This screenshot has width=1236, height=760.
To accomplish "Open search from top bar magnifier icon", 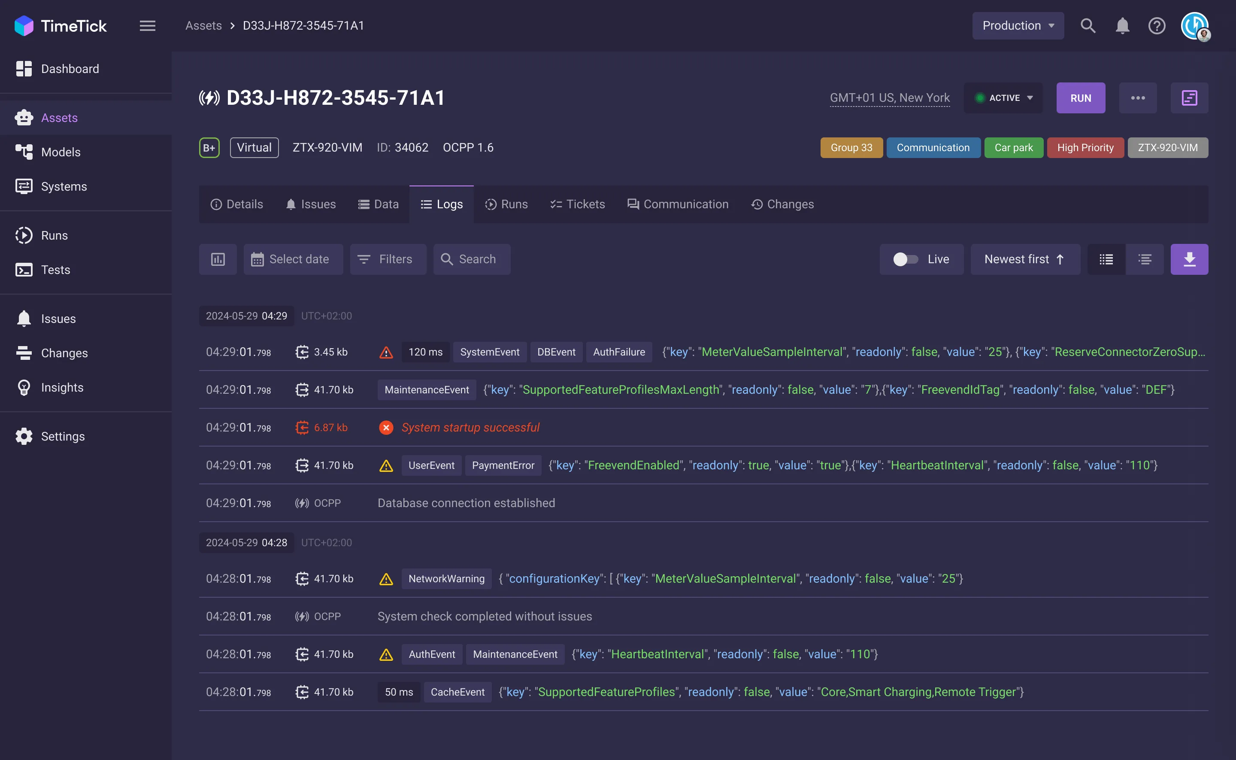I will coord(1088,26).
